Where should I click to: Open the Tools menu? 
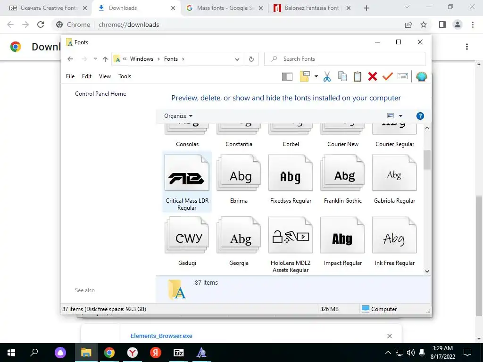click(x=125, y=76)
